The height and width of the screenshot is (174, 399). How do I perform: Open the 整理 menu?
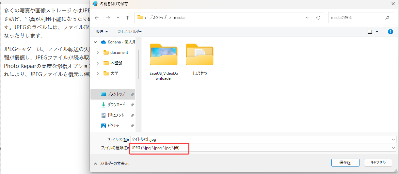tap(102, 32)
